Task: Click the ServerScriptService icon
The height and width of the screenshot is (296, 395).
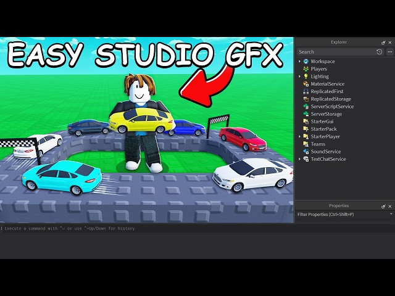Action: coord(306,107)
